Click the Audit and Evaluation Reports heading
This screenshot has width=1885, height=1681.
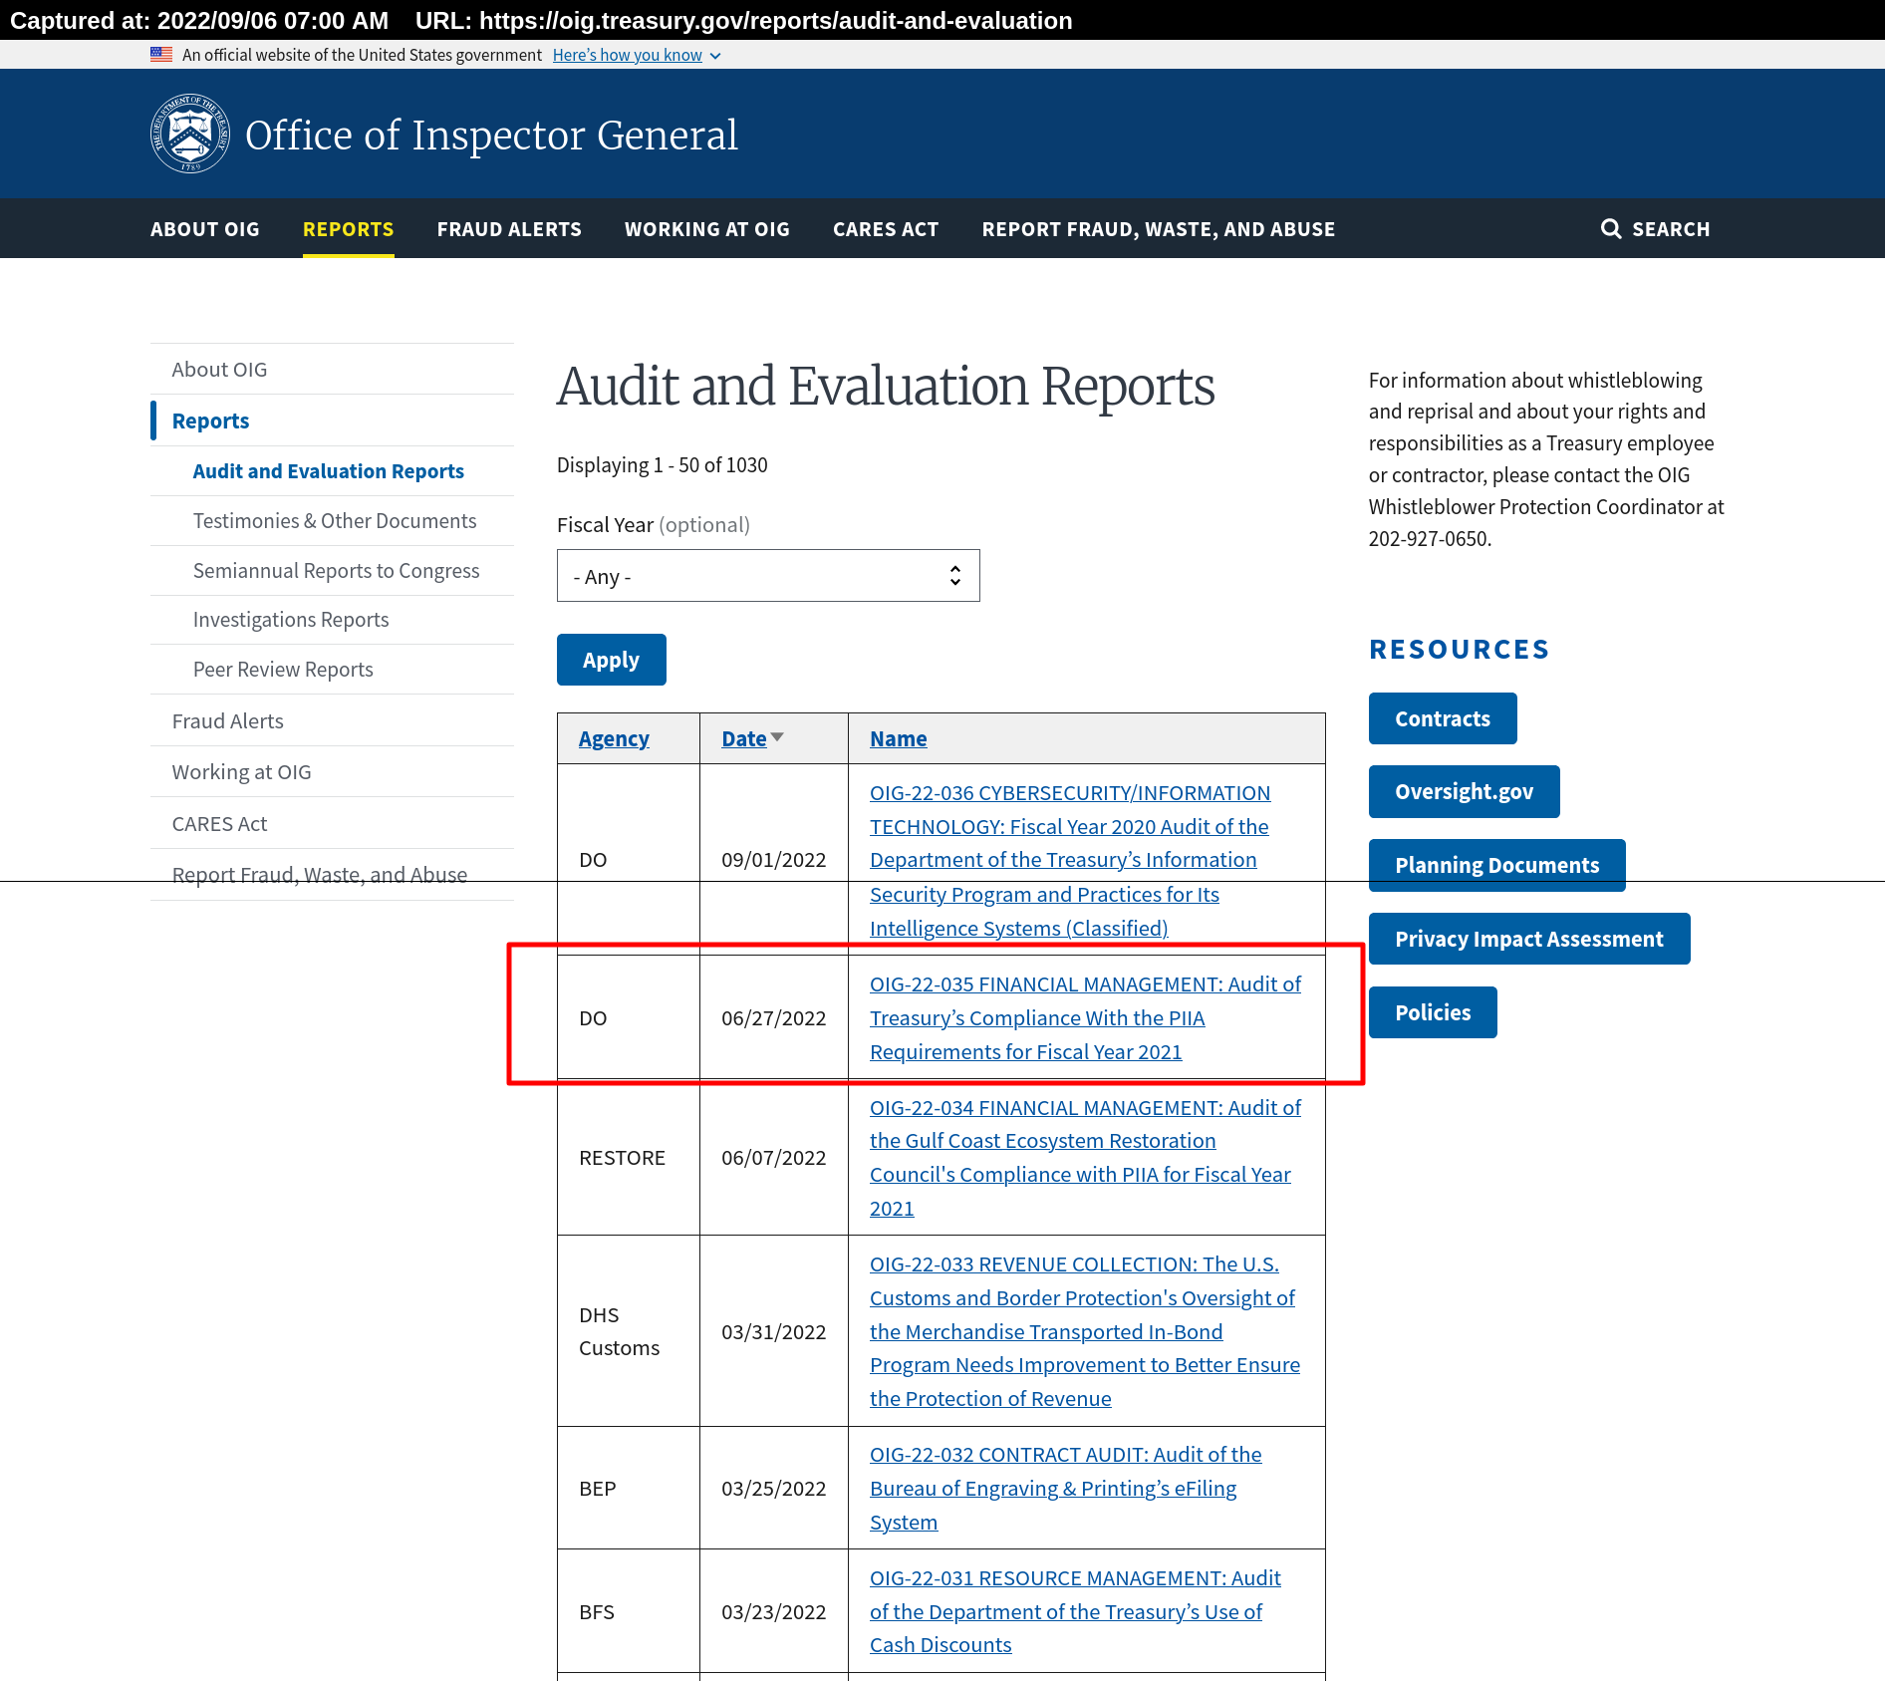click(x=886, y=387)
